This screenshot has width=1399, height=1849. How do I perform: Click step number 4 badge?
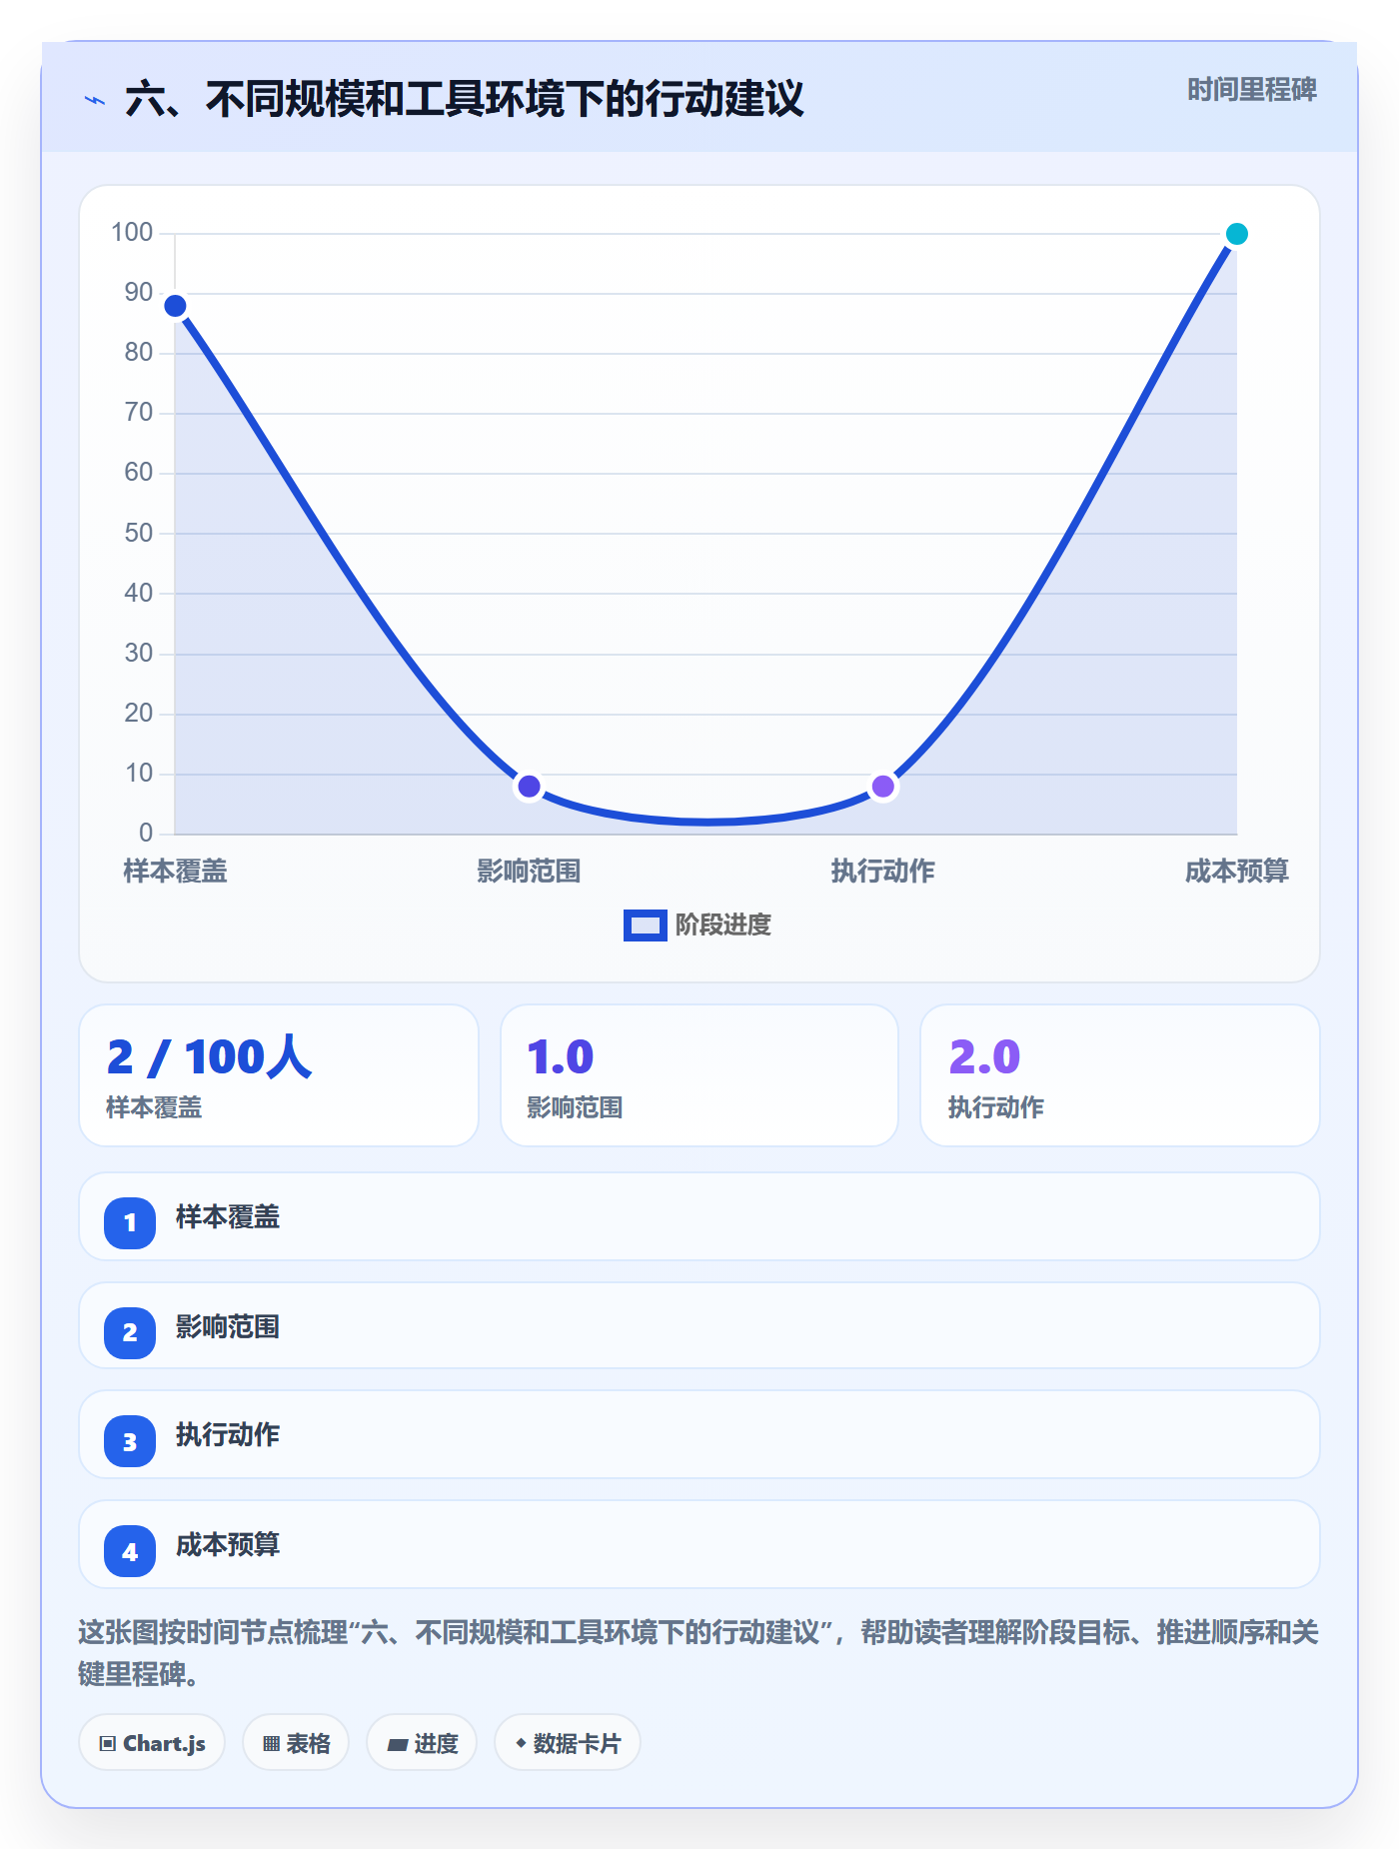coord(130,1552)
